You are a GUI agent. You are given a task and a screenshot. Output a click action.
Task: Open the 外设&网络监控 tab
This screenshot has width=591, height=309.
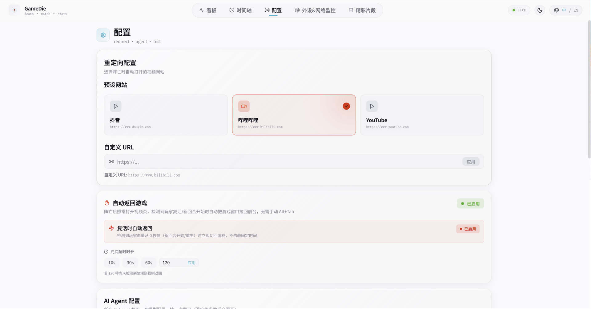pos(315,10)
